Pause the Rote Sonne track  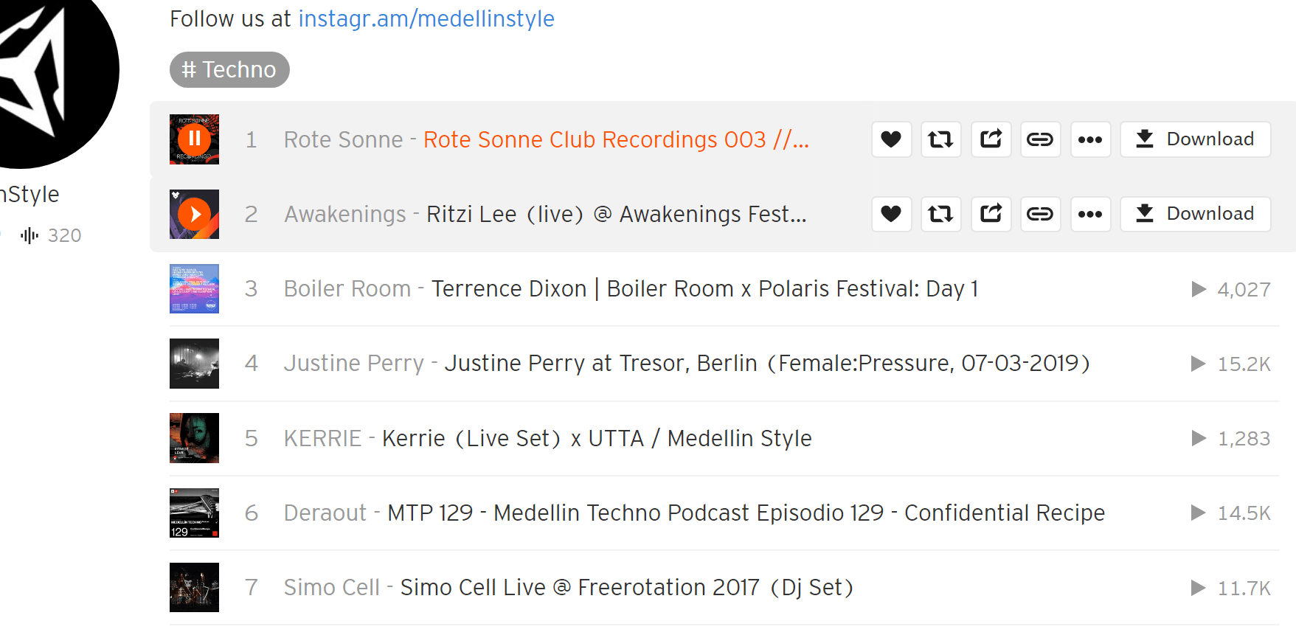click(x=194, y=139)
